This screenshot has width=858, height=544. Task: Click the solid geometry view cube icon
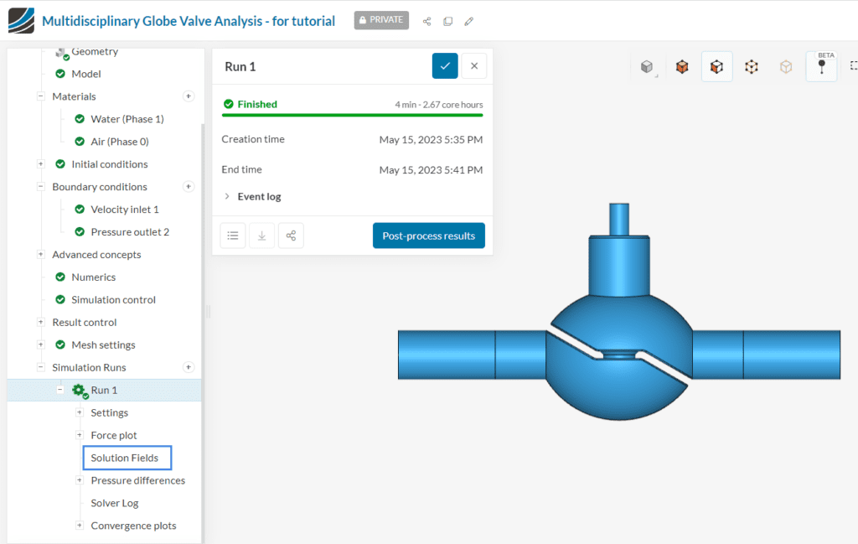(x=647, y=66)
